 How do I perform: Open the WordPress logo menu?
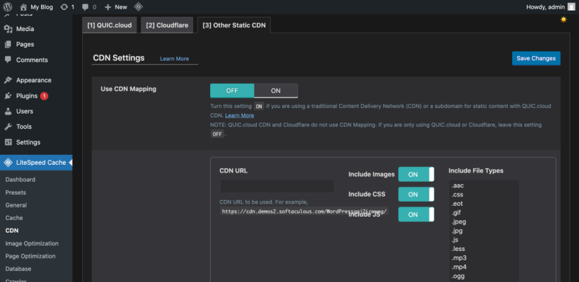point(8,6)
